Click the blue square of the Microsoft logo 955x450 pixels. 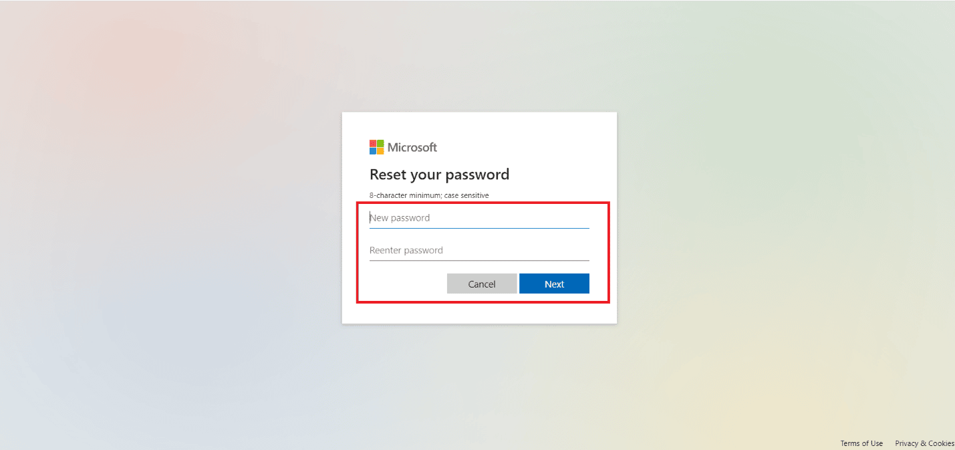373,150
